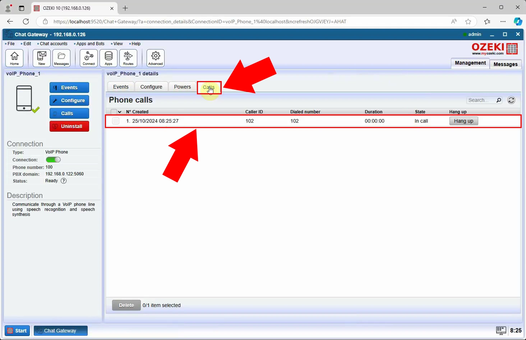Open the Apps database icon
Image resolution: width=526 pixels, height=340 pixels.
tap(109, 58)
